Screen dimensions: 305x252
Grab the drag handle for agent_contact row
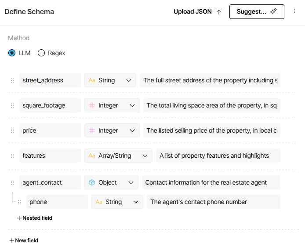point(12,183)
